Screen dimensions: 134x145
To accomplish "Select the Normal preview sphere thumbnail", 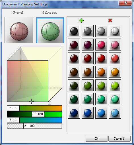I will click(19, 30).
